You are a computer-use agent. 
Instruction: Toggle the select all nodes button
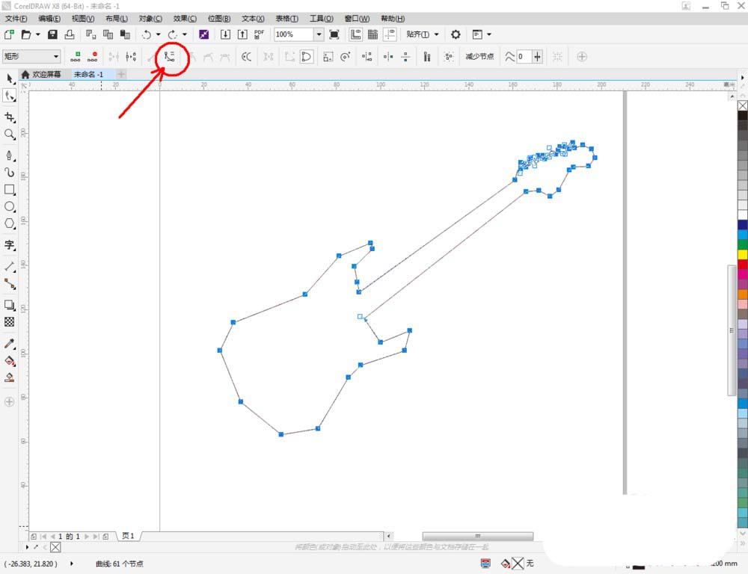(448, 57)
